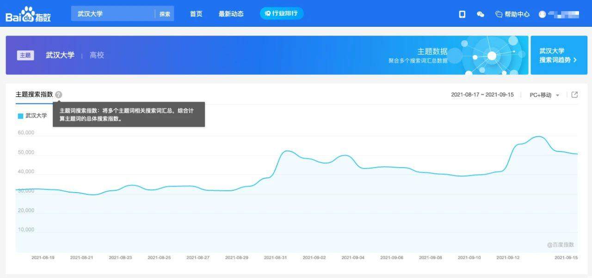Expand the PC+移动 platform dropdown
This screenshot has width=592, height=278.
[x=545, y=95]
